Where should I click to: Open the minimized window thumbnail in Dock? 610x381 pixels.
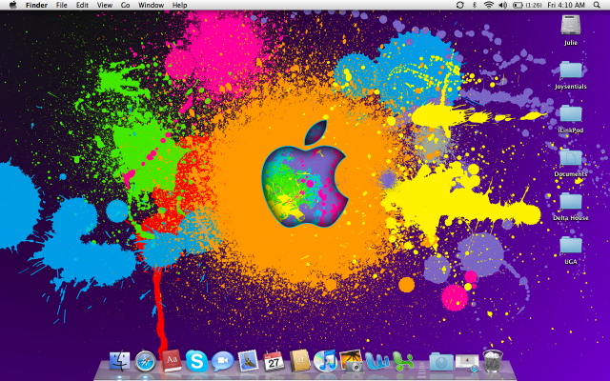click(467, 363)
